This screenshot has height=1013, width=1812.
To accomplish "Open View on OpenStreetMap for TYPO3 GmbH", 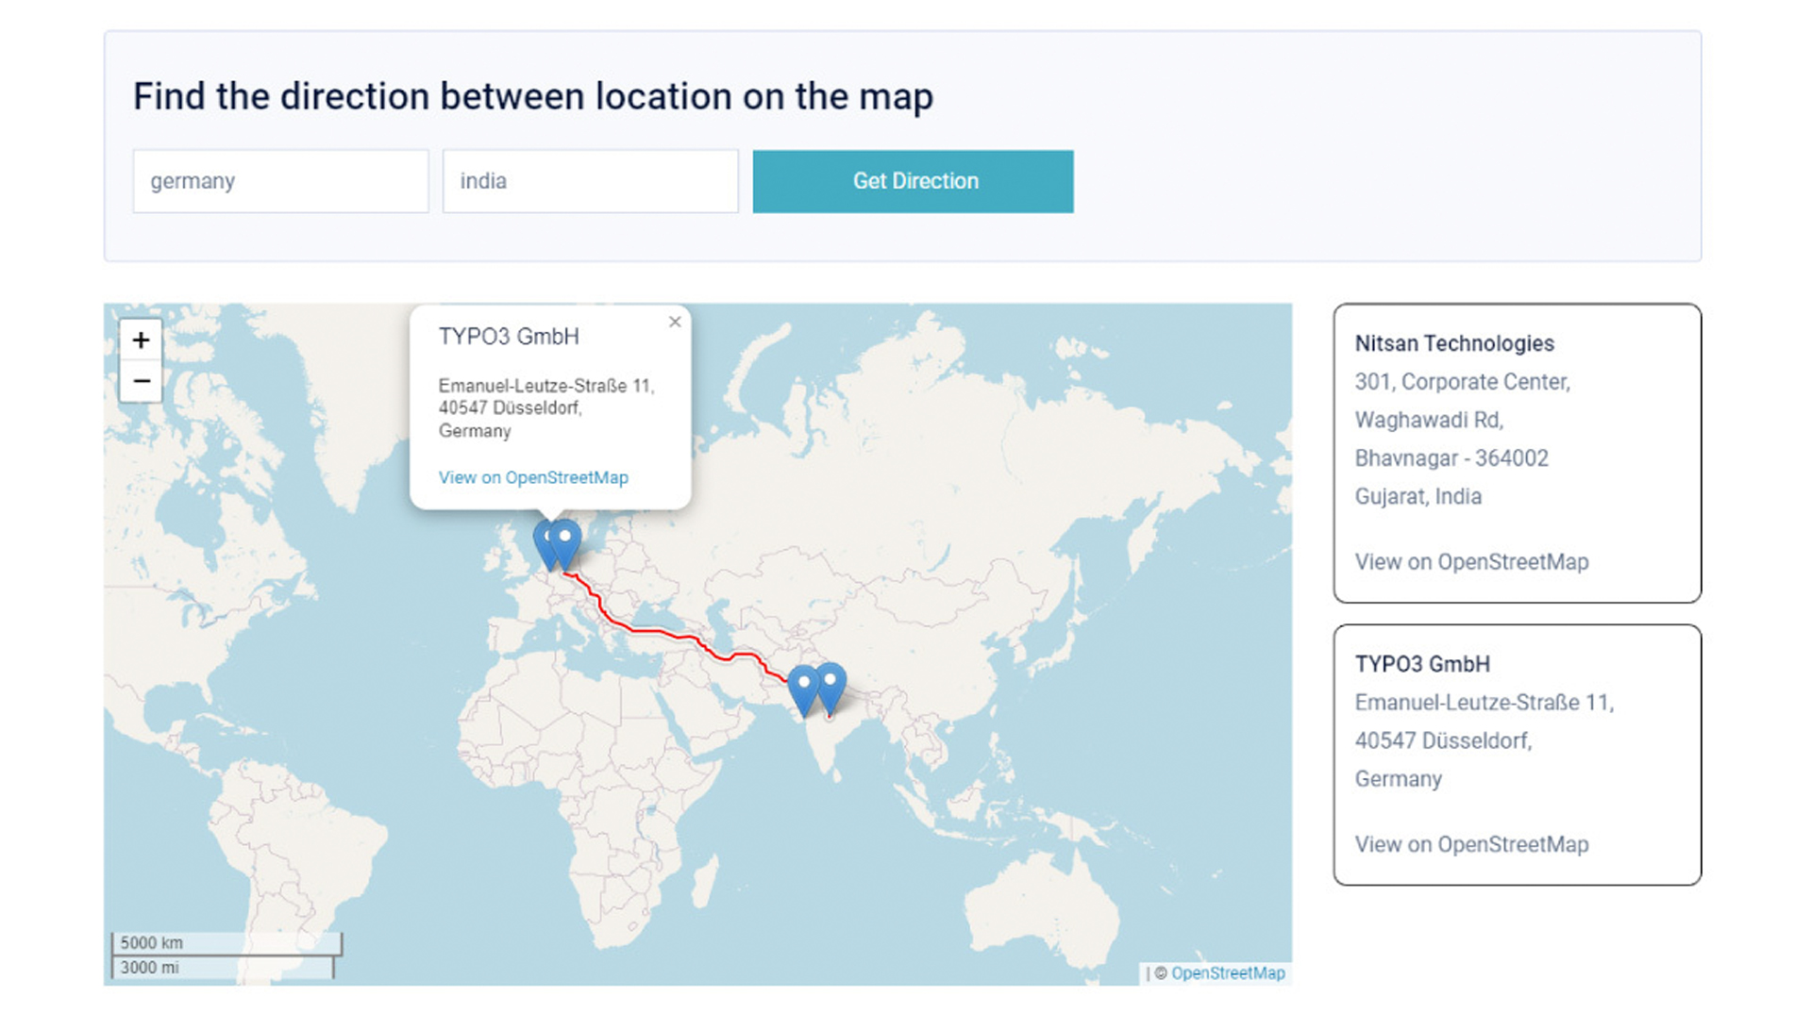I will (x=1471, y=844).
